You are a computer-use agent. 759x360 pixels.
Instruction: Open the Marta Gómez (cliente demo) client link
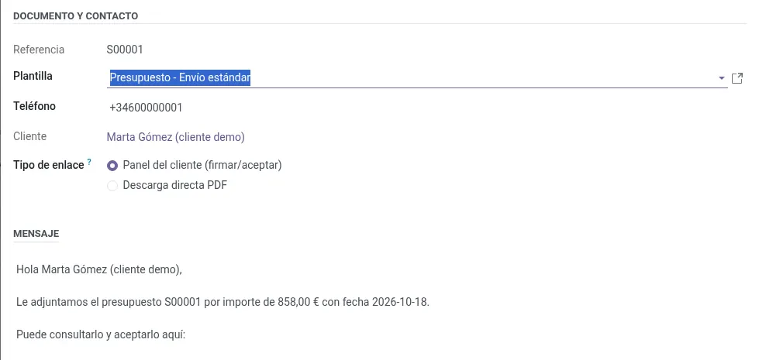[176, 137]
